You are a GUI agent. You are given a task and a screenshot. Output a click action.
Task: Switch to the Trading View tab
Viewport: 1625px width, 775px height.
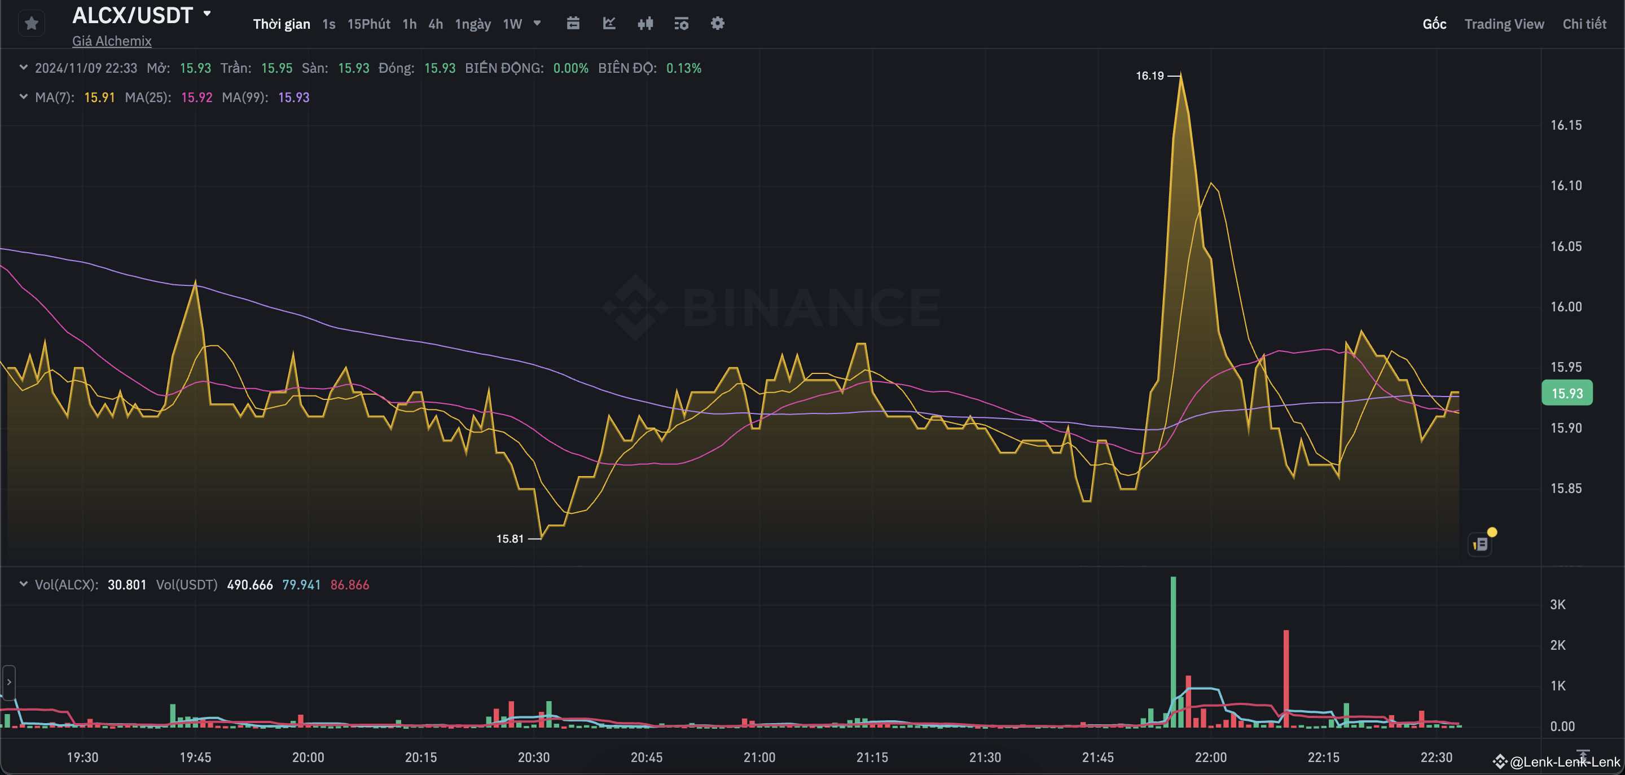(1504, 23)
